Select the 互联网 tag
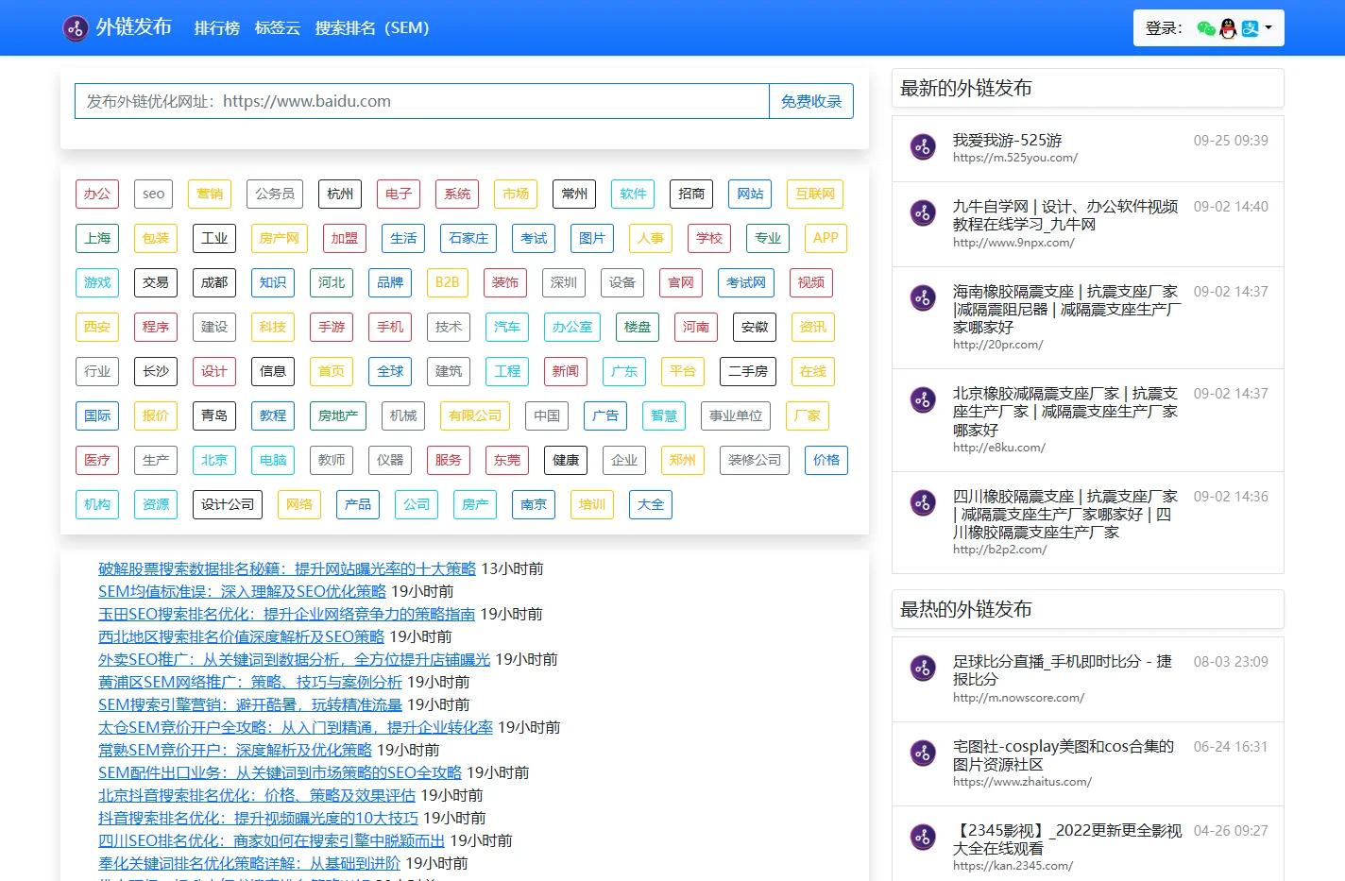This screenshot has width=1345, height=881. pyautogui.click(x=815, y=194)
